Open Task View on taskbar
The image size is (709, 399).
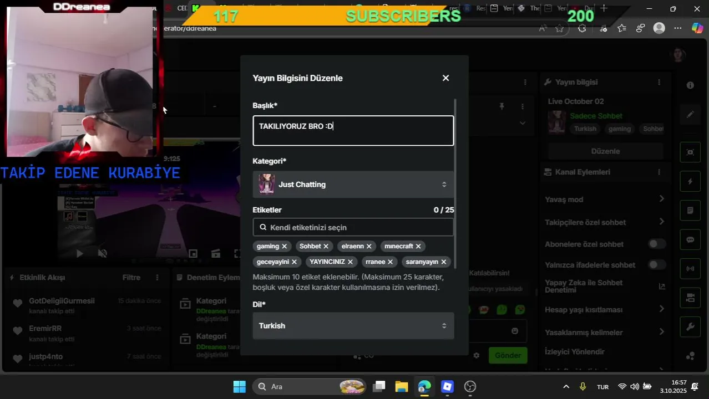click(x=379, y=387)
